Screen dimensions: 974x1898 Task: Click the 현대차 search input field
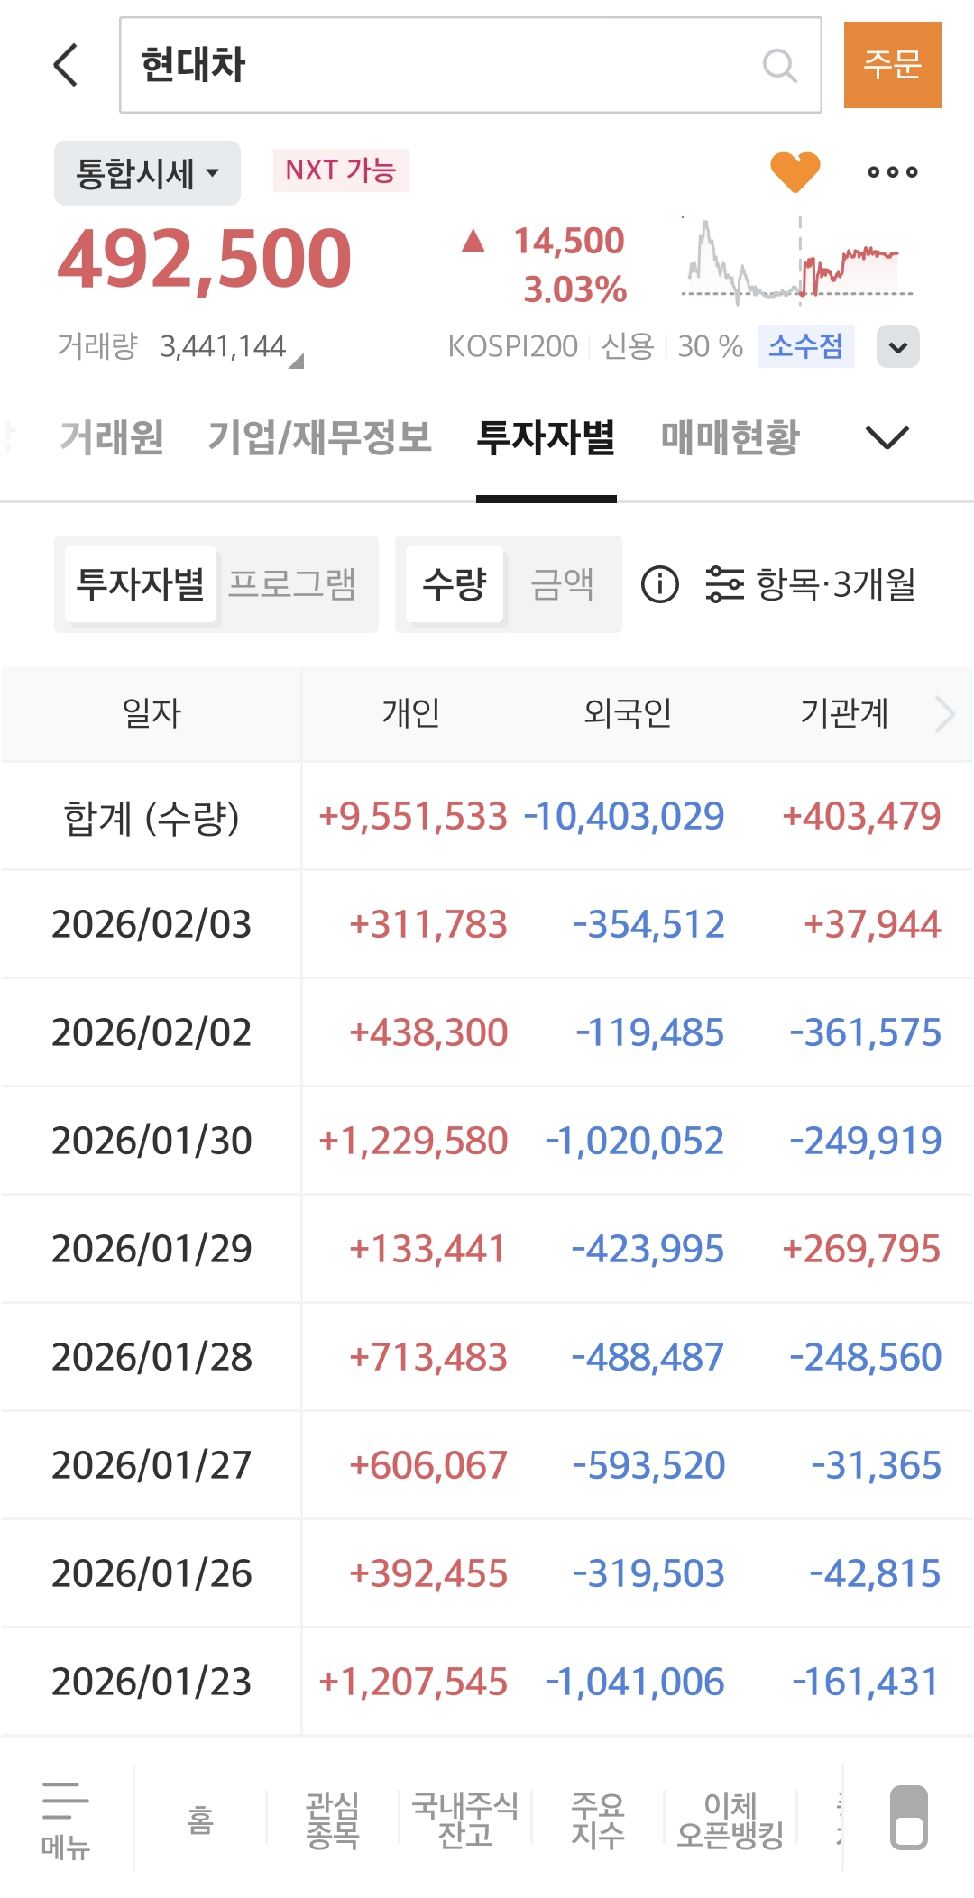click(x=442, y=65)
